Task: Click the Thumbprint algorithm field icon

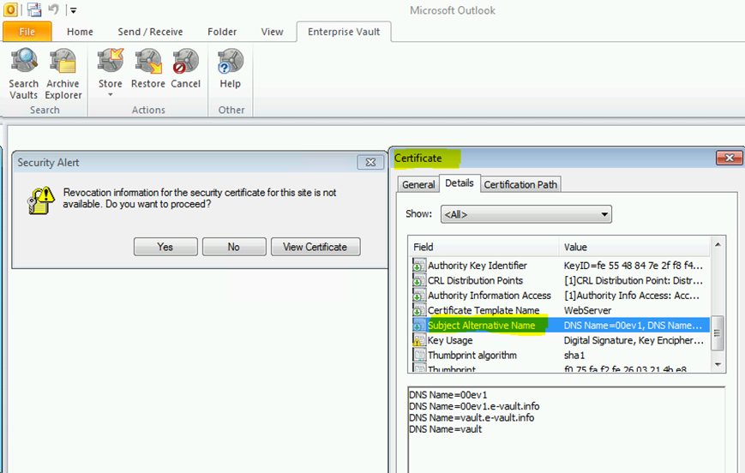Action: click(419, 356)
